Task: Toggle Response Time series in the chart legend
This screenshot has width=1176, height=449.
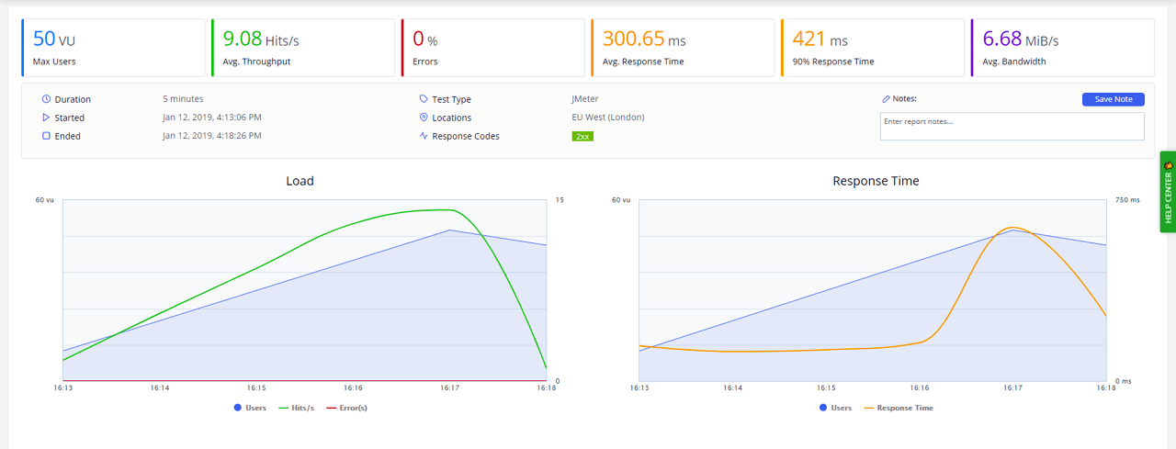Action: [x=898, y=408]
